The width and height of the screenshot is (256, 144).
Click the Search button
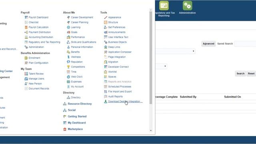pyautogui.click(x=240, y=74)
